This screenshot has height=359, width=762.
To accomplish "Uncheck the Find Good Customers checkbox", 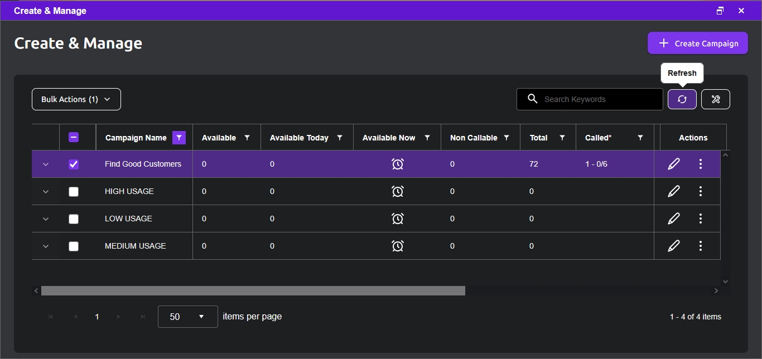I will click(x=74, y=164).
